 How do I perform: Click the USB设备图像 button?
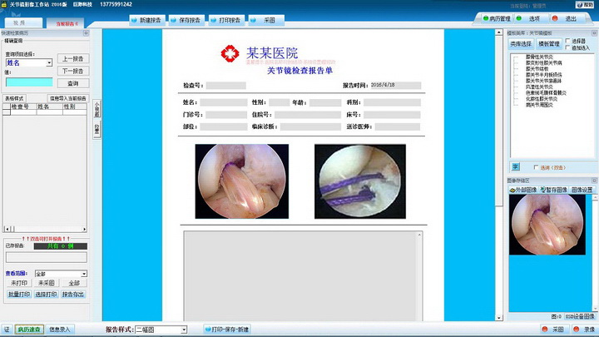(580, 316)
